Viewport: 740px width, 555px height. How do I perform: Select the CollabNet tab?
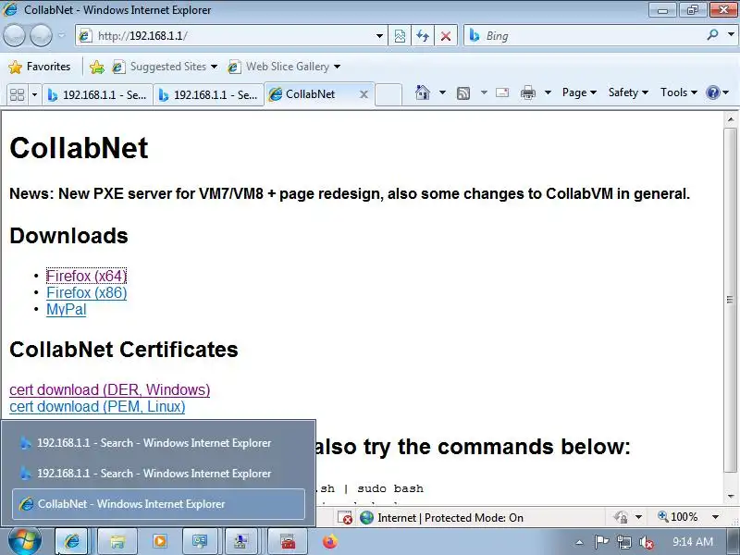312,94
